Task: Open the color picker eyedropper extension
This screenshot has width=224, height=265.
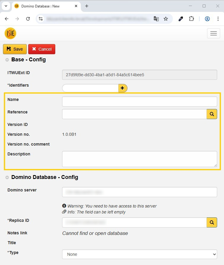Action: [181, 19]
